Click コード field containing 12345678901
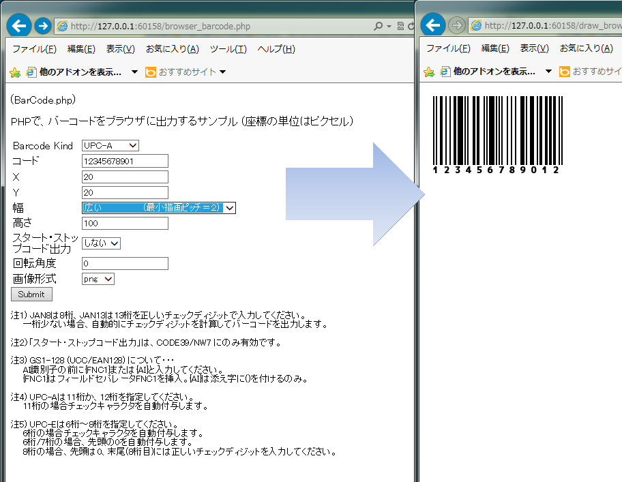Image resolution: width=622 pixels, height=482 pixels. pos(125,162)
